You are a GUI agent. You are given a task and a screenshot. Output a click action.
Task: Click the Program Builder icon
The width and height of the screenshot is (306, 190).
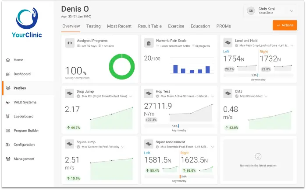click(8, 131)
